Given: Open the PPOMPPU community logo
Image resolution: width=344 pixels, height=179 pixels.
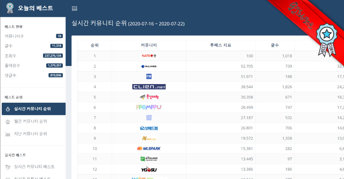Looking at the screenshot, I should tap(149, 107).
